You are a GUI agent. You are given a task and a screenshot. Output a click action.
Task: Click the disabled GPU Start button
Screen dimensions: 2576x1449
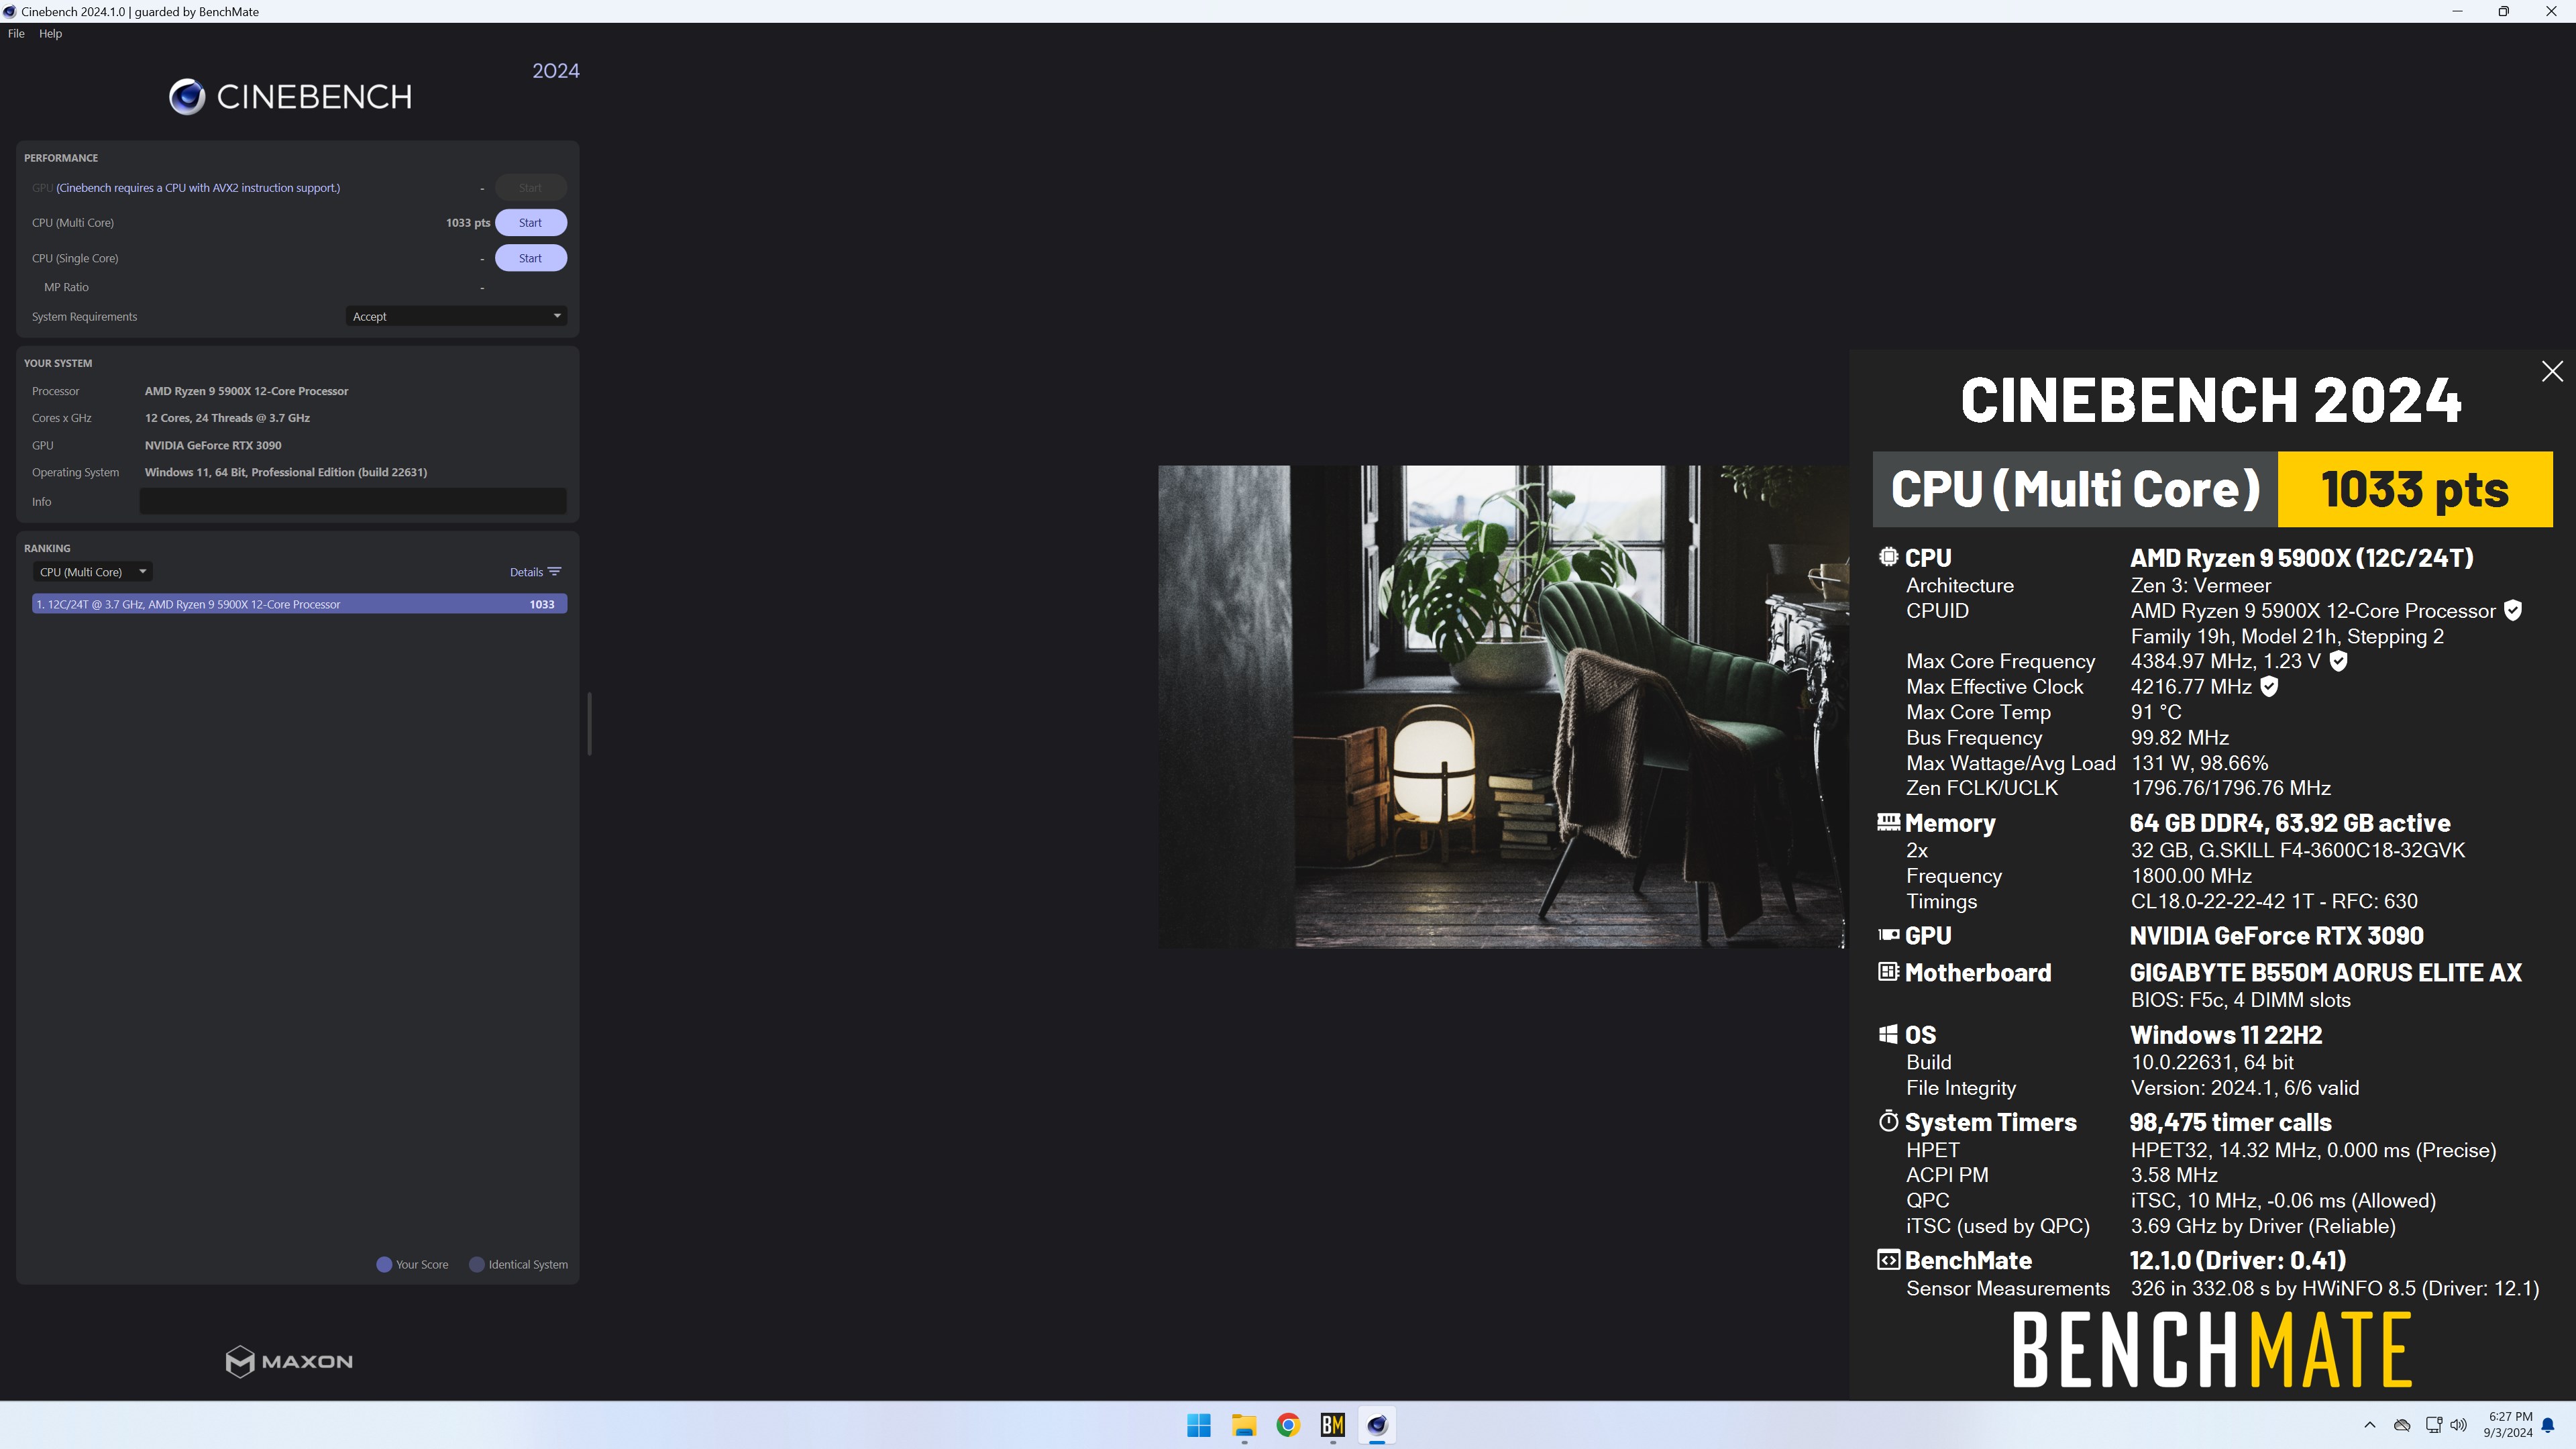(x=530, y=187)
